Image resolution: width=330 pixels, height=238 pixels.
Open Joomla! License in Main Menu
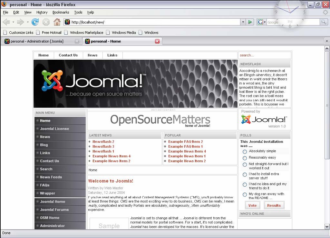(x=60, y=129)
